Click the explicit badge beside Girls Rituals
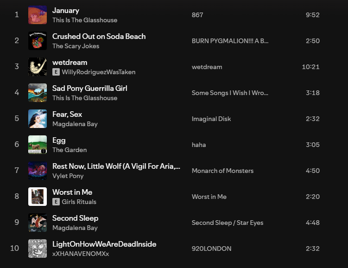The image size is (348, 268). (56, 202)
